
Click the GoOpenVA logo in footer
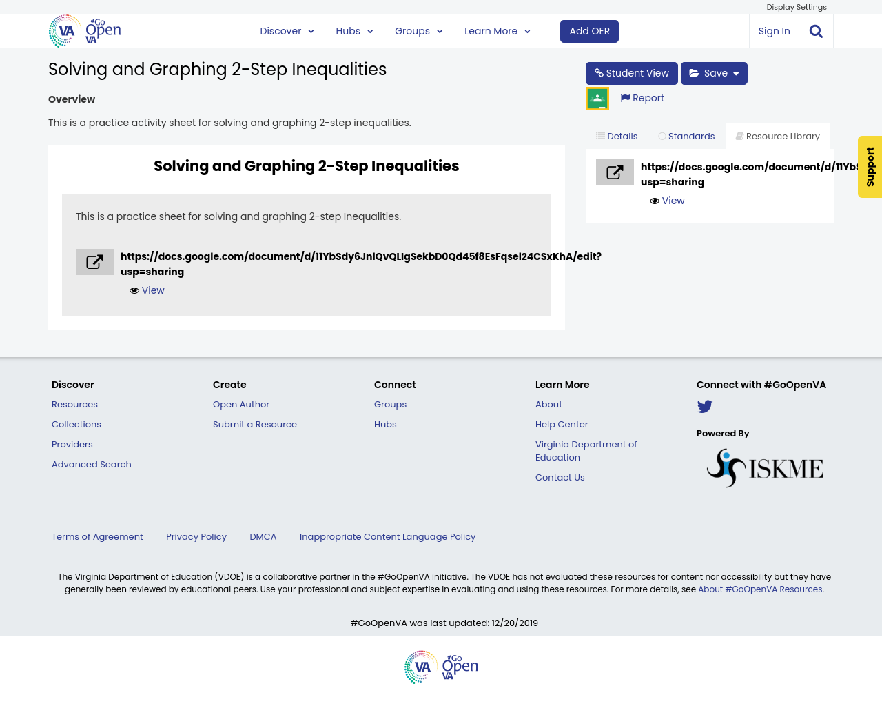point(441,667)
